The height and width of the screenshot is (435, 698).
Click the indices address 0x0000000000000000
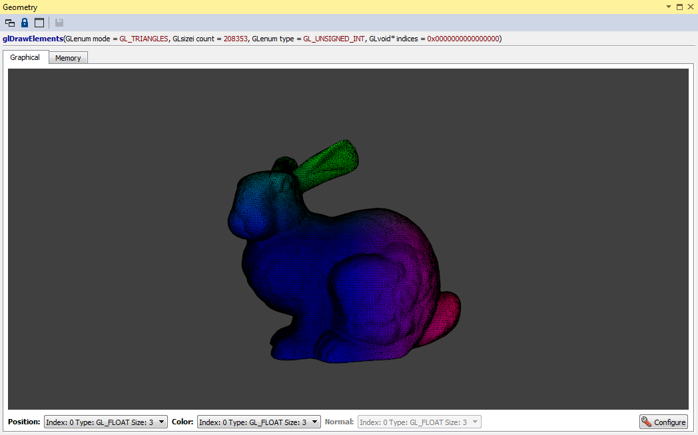pos(463,39)
